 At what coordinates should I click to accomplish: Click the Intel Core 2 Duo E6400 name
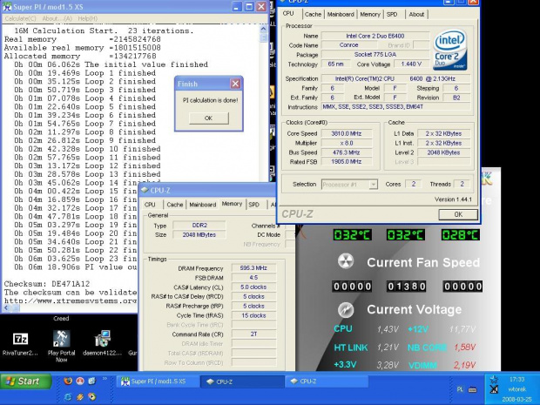coord(375,36)
